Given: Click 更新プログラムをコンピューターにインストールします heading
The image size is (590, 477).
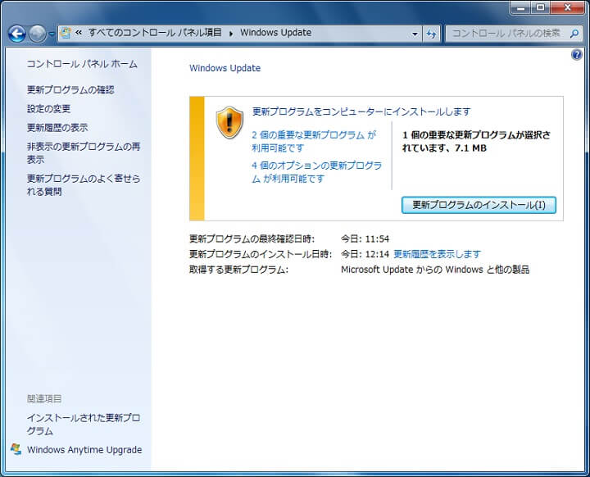Looking at the screenshot, I should pyautogui.click(x=361, y=111).
